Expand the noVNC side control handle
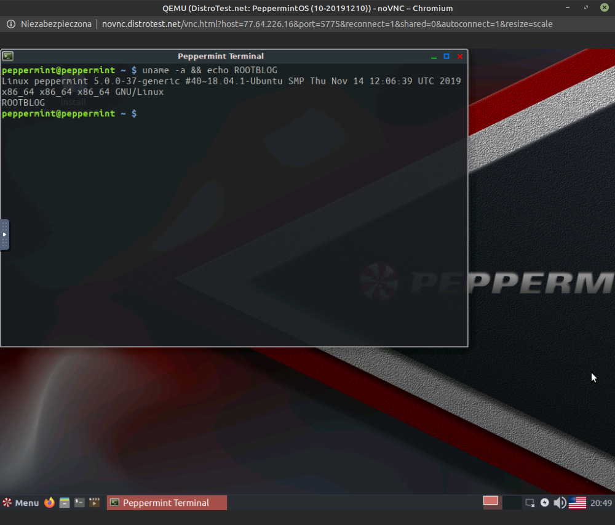This screenshot has height=525, width=615. tap(4, 234)
